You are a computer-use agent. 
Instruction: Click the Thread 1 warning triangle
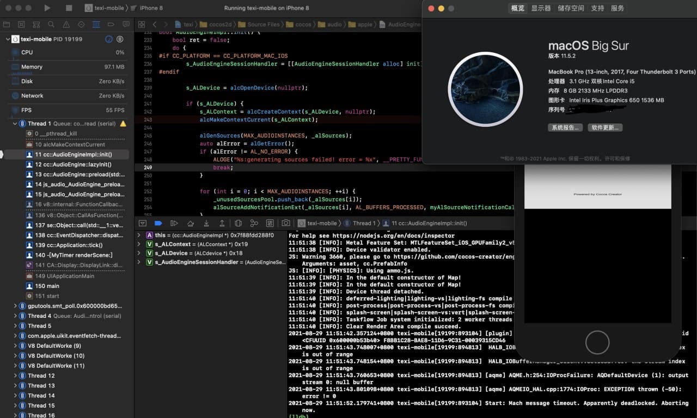pyautogui.click(x=123, y=124)
